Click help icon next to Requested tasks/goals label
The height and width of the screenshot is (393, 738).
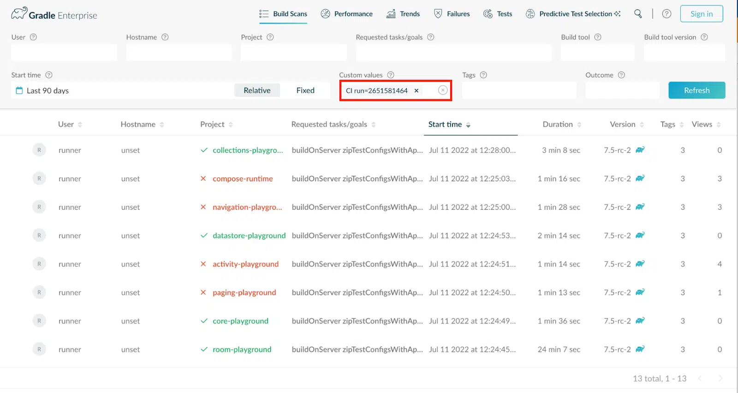coord(430,37)
